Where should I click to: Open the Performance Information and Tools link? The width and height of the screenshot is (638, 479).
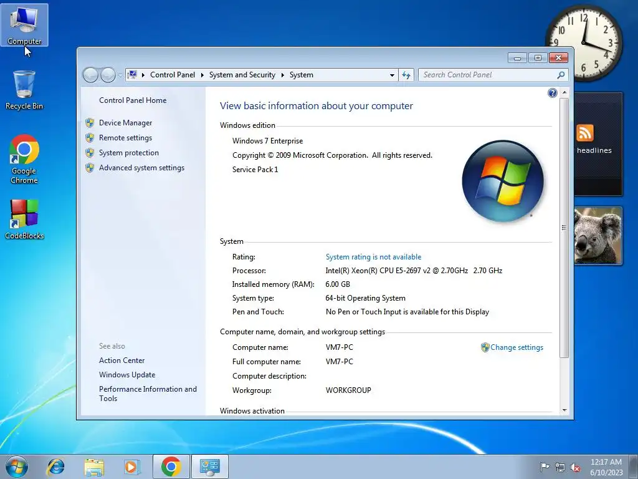(x=148, y=394)
